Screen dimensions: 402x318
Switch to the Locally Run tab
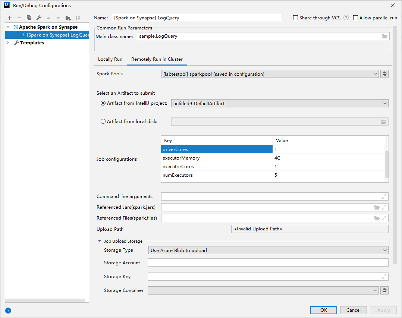(110, 59)
